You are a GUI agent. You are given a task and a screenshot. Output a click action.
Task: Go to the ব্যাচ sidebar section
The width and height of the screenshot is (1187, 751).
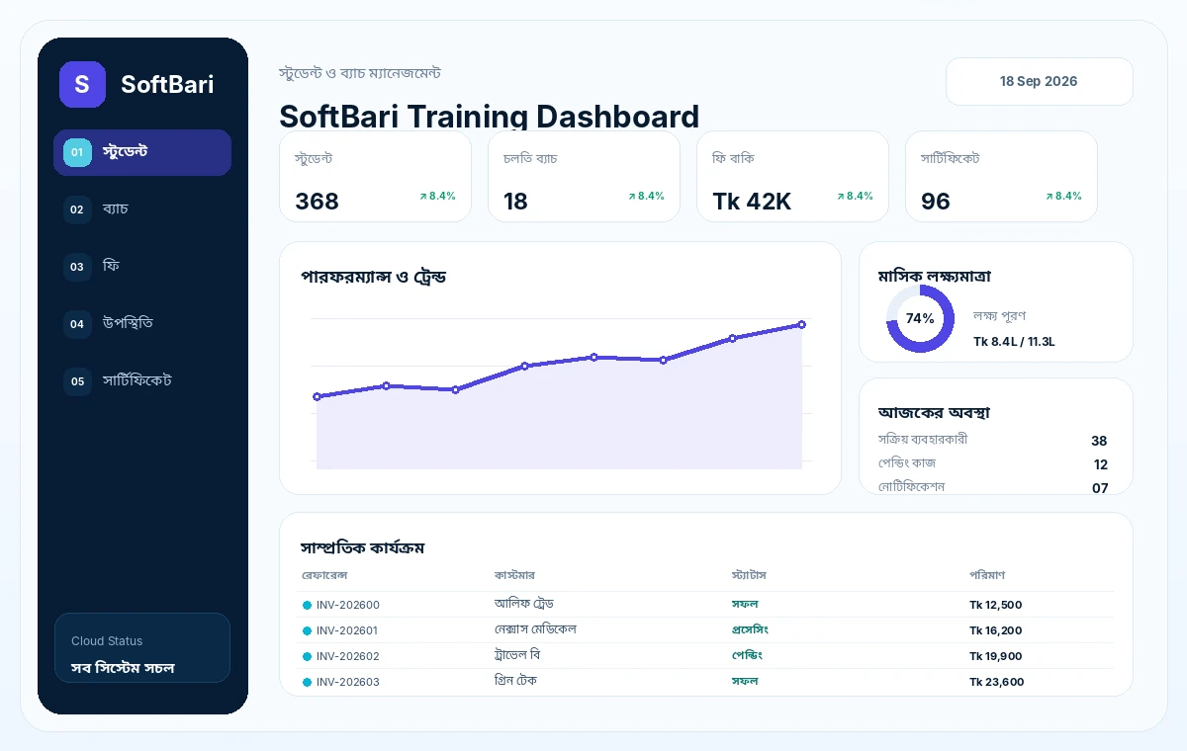pyautogui.click(x=142, y=209)
